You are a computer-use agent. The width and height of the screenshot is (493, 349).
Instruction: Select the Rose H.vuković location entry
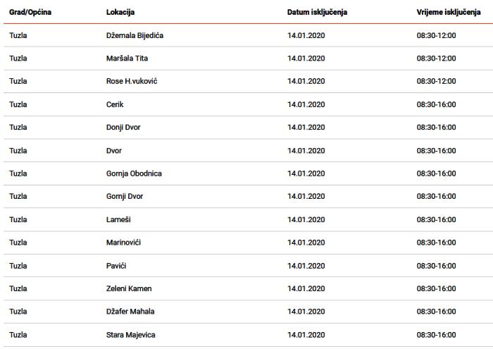132,81
